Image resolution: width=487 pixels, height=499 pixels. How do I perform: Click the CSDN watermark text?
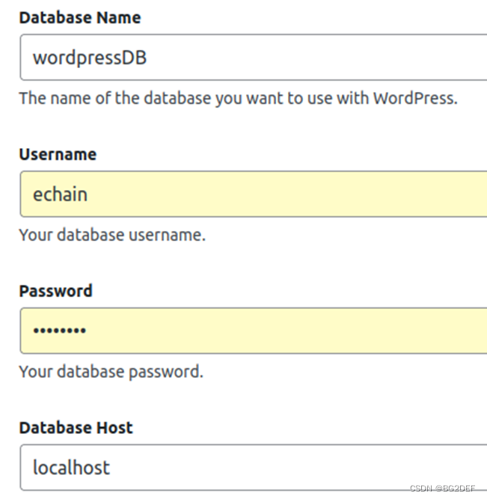tap(442, 489)
